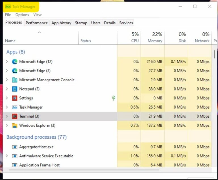Screen dimensions: 218x180
Task: Select the AggregatorHost.exe name text
Action: [x=36, y=147]
